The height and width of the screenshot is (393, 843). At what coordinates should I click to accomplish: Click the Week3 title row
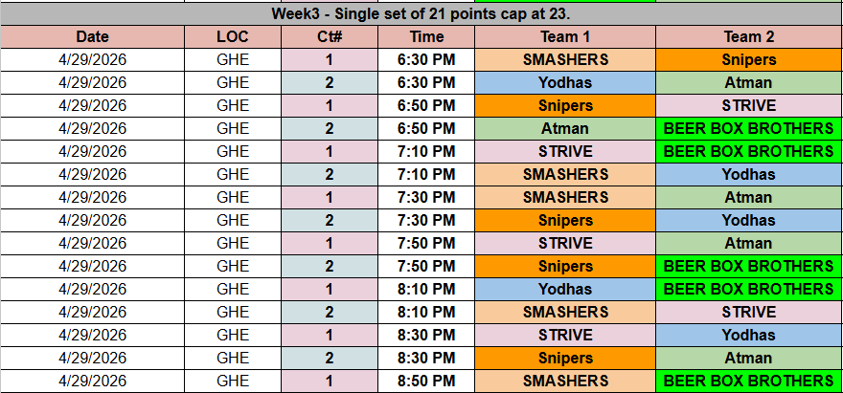pyautogui.click(x=421, y=15)
